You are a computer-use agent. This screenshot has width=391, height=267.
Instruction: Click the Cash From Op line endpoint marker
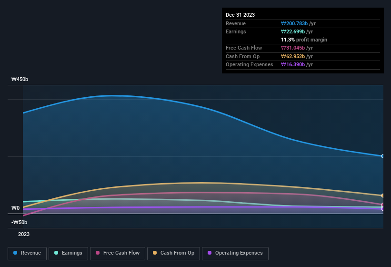tap(383, 195)
